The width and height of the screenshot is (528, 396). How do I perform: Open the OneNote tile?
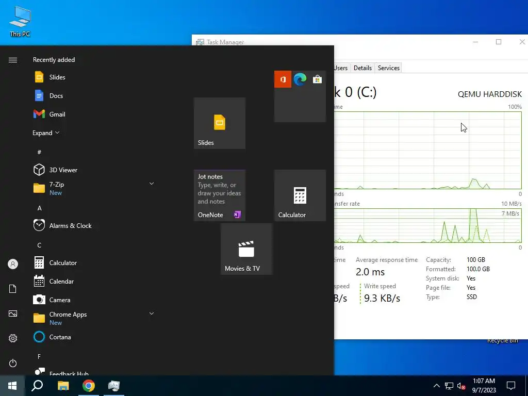(x=219, y=195)
